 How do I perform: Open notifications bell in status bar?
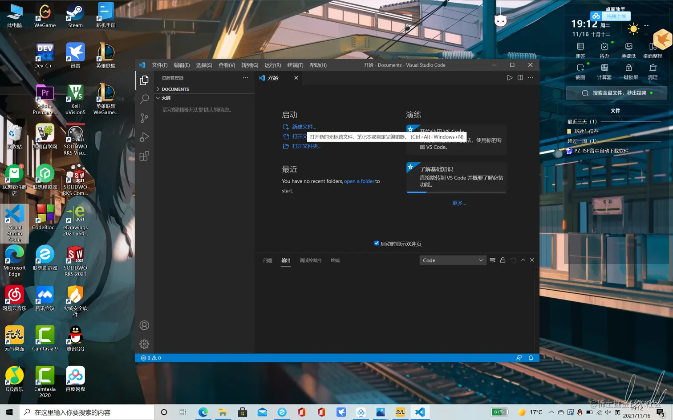point(531,358)
